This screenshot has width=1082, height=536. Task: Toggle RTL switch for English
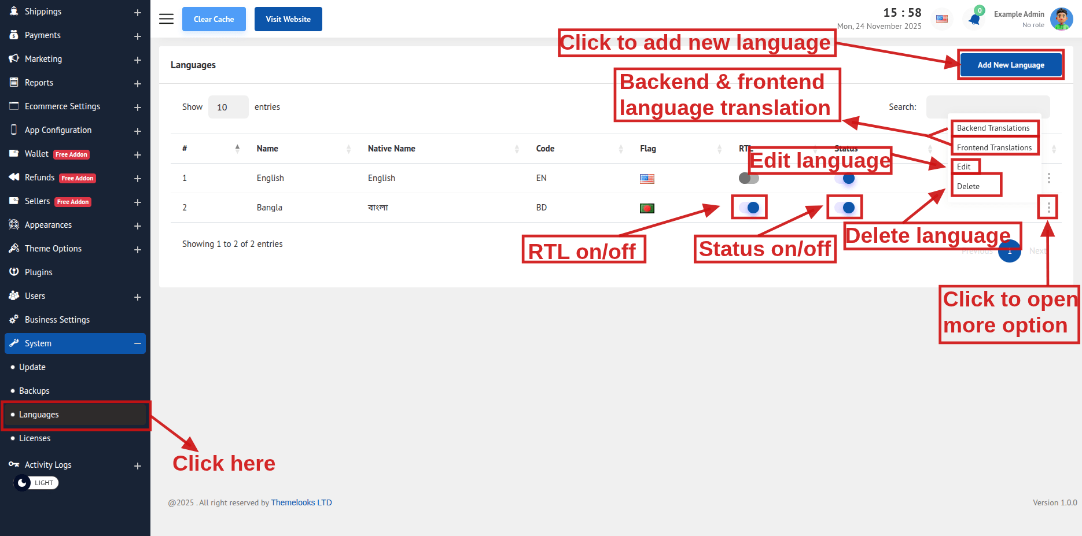point(749,178)
